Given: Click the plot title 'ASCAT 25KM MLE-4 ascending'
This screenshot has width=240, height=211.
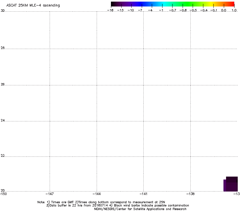Looking at the screenshot, I should (x=33, y=6).
